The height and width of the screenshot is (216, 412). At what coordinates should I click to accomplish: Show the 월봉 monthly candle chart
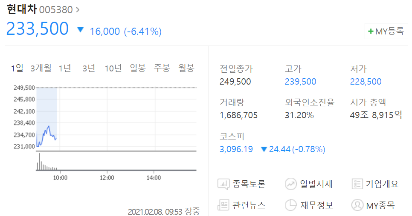click(x=186, y=68)
